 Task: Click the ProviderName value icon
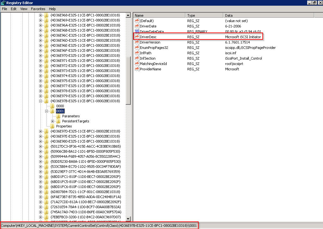pos(137,69)
